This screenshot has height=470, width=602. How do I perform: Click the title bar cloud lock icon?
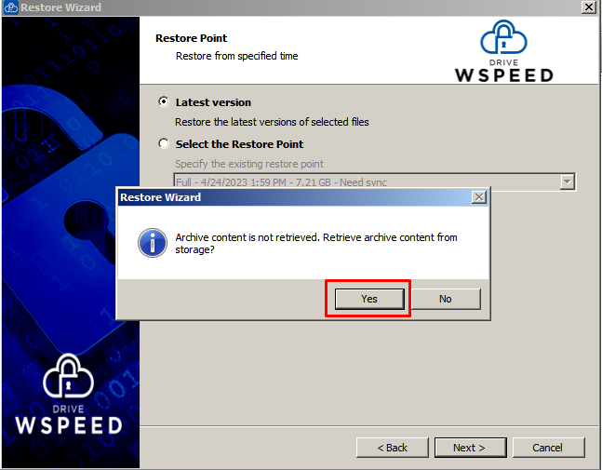tap(11, 7)
